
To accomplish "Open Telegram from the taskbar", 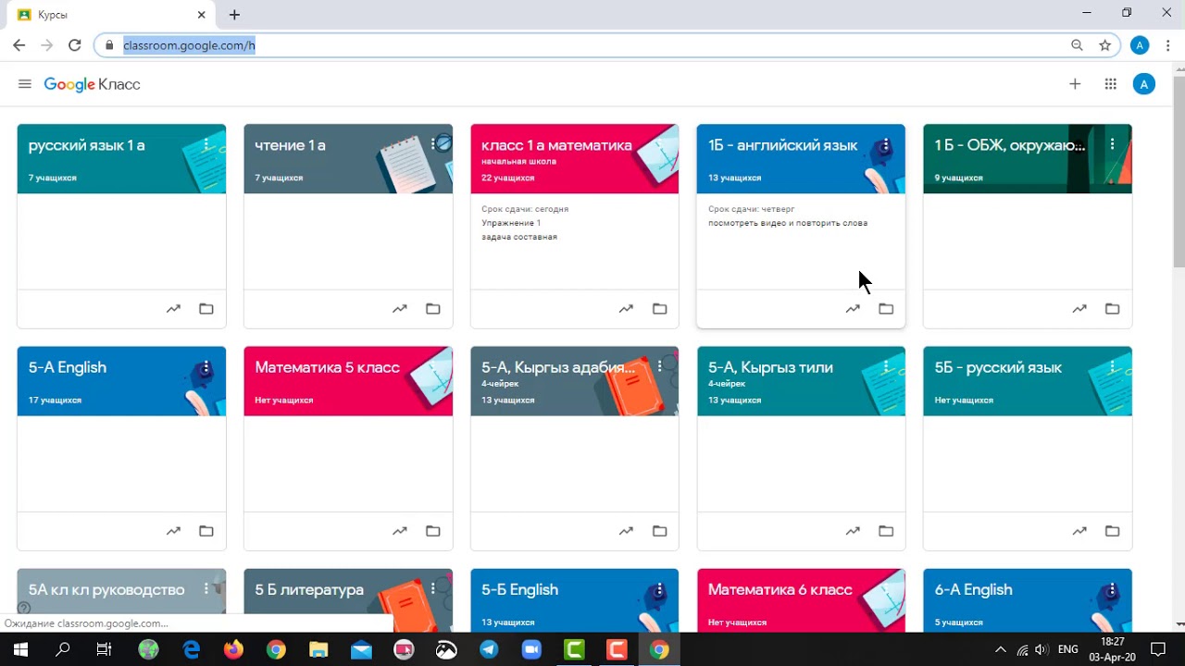I will click(489, 649).
